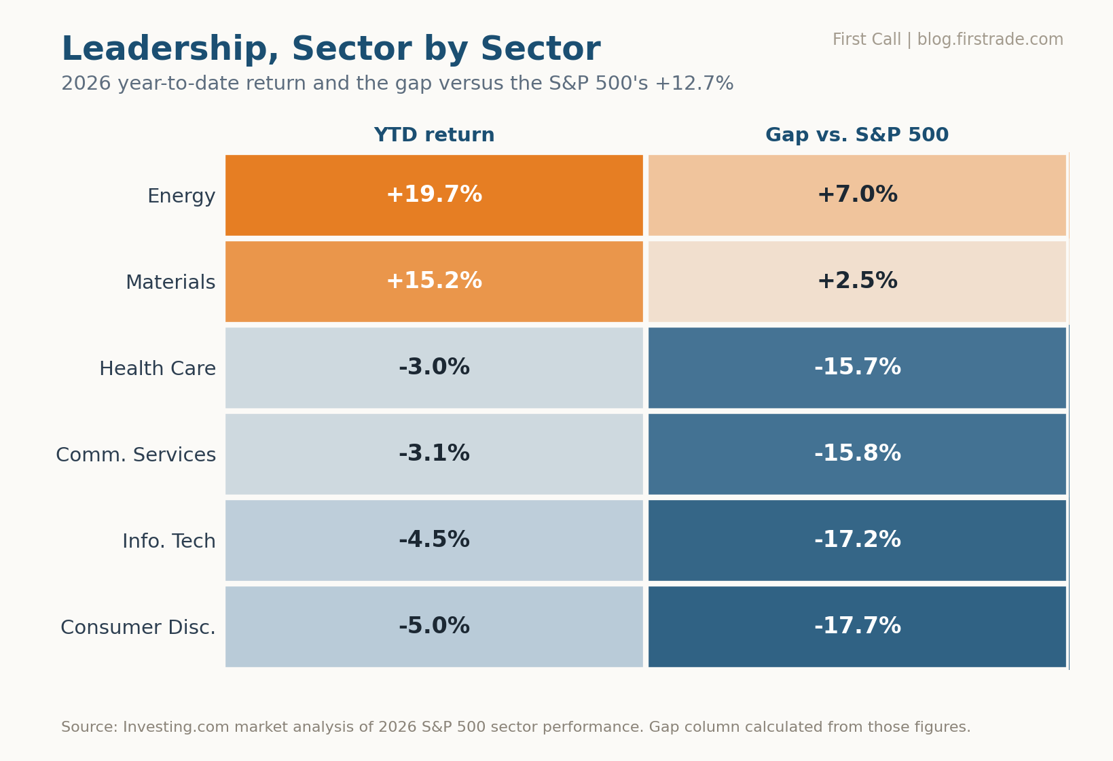
Task: Click the YTD return column header
Action: [x=434, y=135]
